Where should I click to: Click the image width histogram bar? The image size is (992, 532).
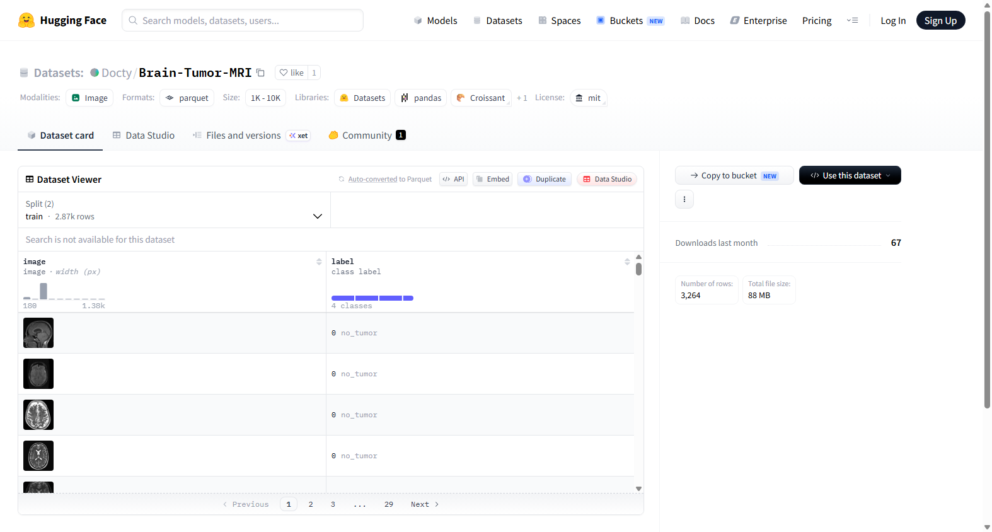[x=43, y=291]
